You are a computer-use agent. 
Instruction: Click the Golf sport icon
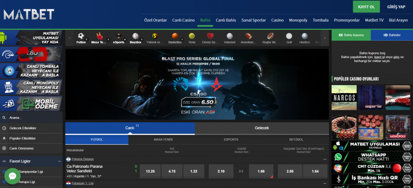[289, 37]
